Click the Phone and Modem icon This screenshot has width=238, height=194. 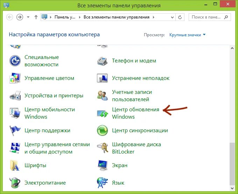click(x=103, y=61)
